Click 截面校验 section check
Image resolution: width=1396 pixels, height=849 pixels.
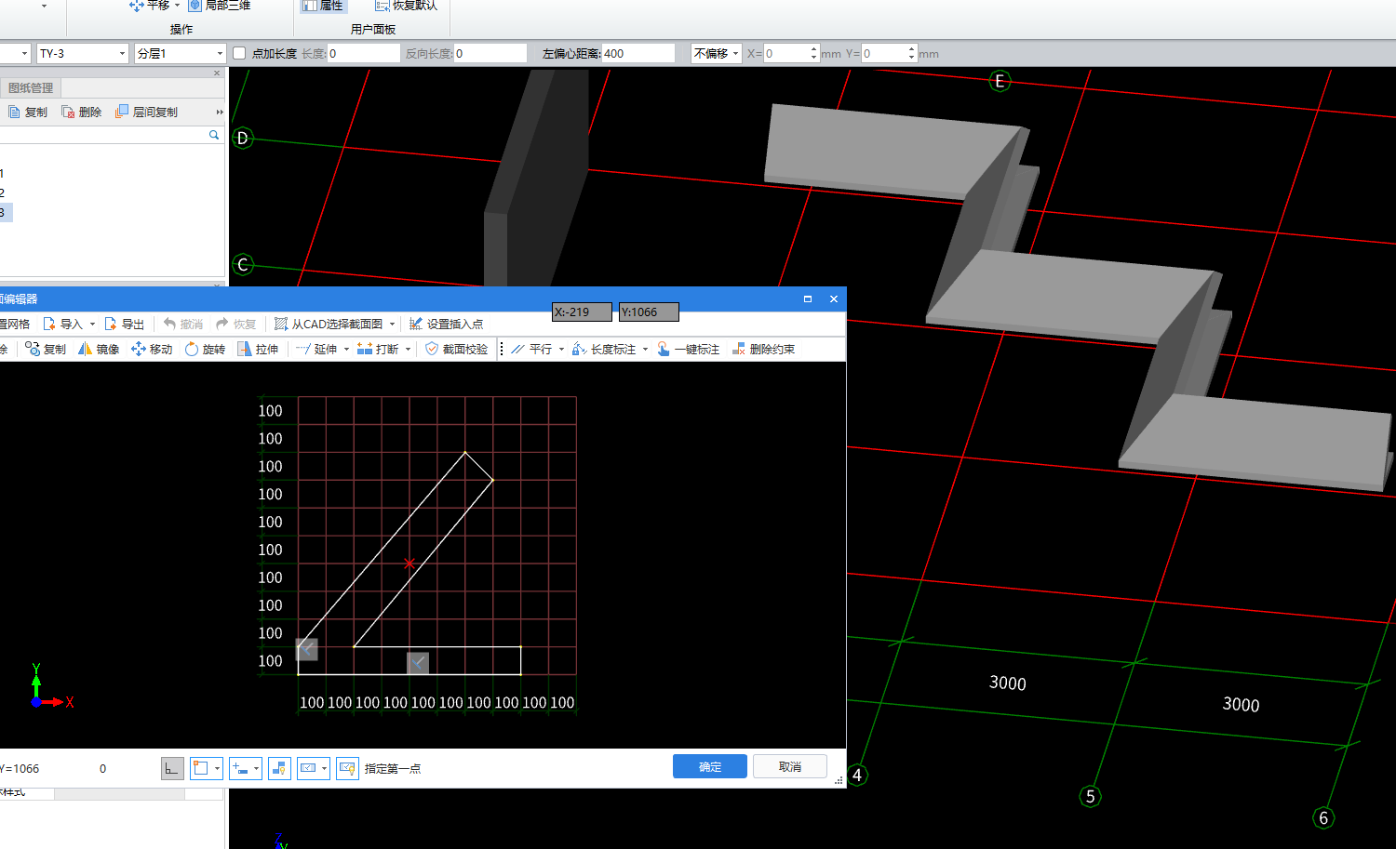[x=456, y=349]
